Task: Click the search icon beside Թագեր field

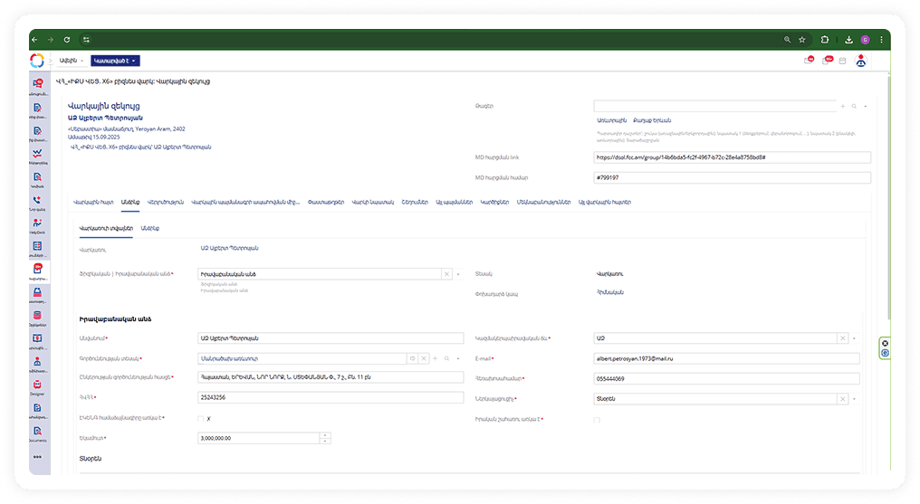Action: (854, 106)
